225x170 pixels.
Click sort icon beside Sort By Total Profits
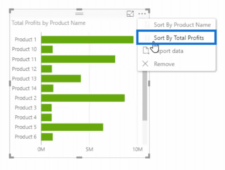[x=147, y=37]
